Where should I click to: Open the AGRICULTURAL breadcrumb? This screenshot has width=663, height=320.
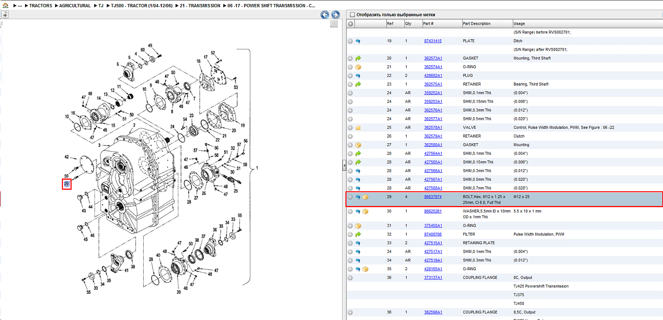coord(75,6)
